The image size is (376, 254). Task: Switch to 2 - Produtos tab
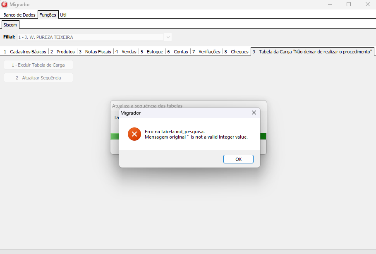click(62, 52)
